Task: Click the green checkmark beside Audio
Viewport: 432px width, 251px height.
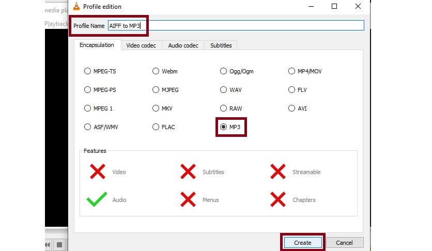Action: point(97,199)
